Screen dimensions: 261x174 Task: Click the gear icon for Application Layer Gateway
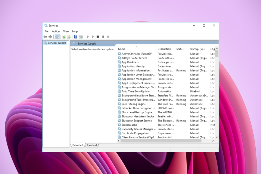click(119, 75)
